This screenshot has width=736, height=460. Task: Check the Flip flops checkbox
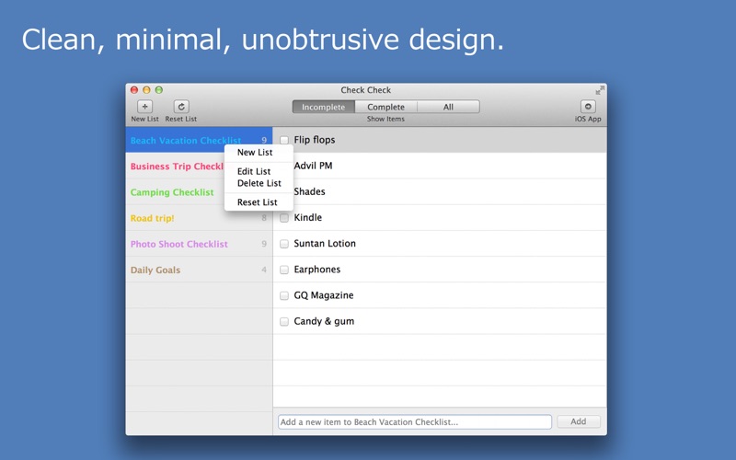pyautogui.click(x=284, y=141)
